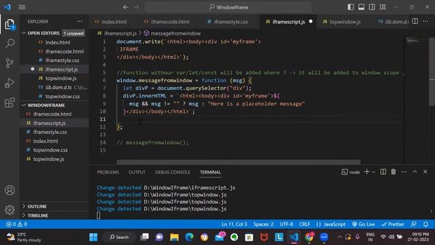The image size is (435, 245).
Task: Open the Run and Debug view
Action: pos(10,83)
